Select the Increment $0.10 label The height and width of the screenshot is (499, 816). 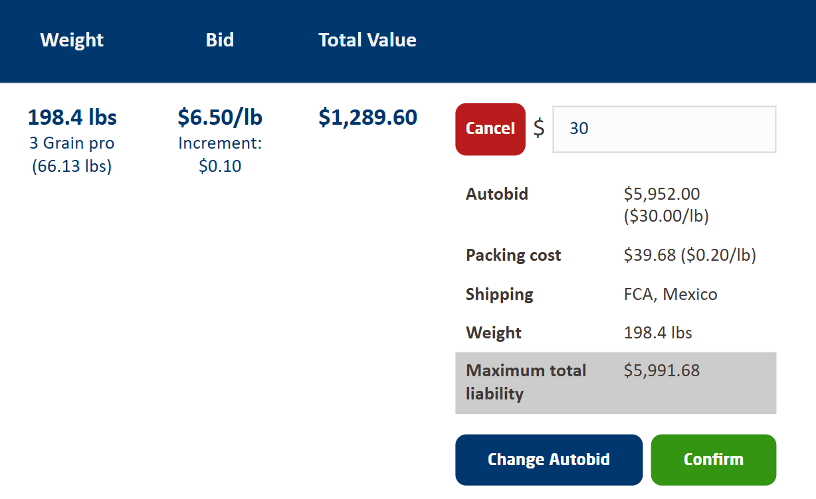click(x=220, y=155)
